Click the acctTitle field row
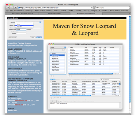Screen dimensions: 136x115 click(94, 52)
